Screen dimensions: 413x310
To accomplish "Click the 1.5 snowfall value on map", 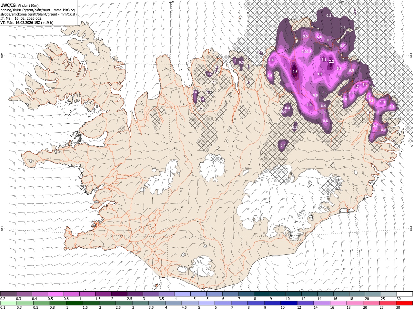I will pyautogui.click(x=365, y=84).
